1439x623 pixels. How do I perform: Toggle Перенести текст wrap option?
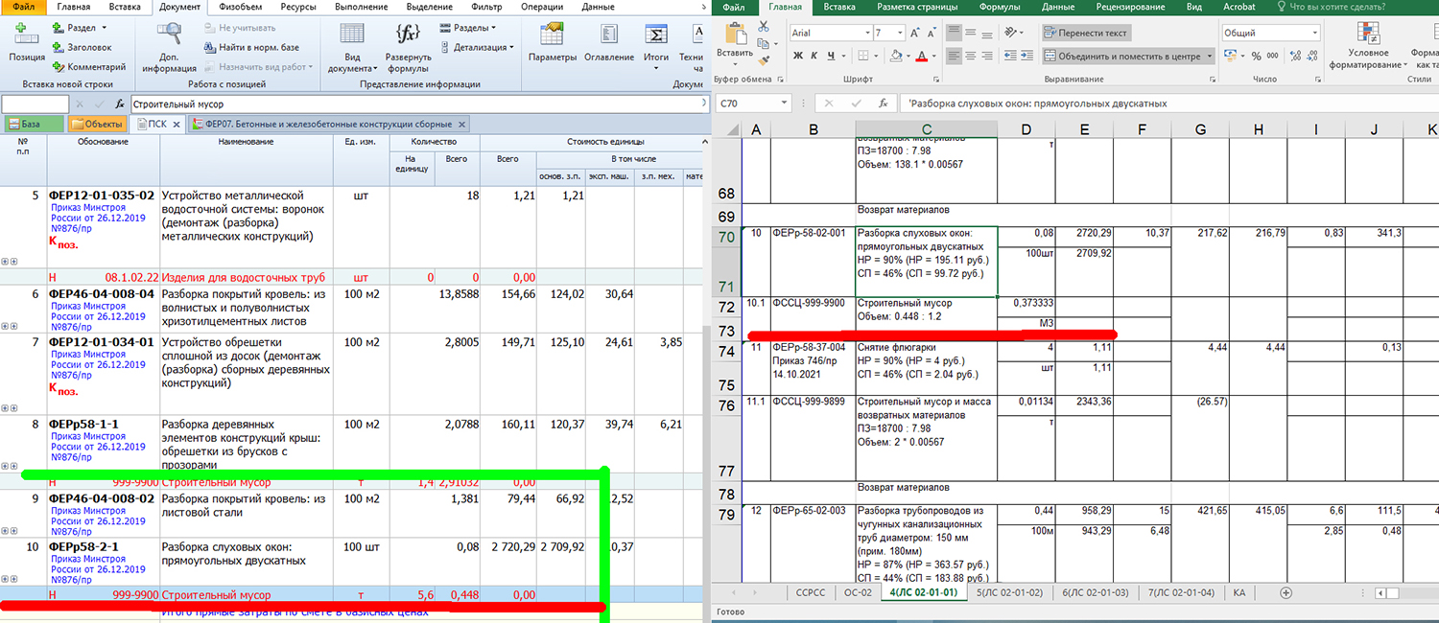click(1086, 33)
